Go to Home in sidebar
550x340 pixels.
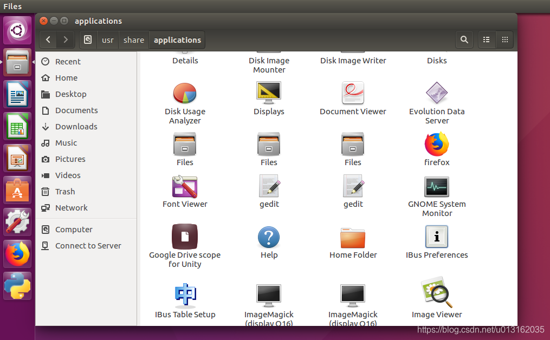pos(86,78)
